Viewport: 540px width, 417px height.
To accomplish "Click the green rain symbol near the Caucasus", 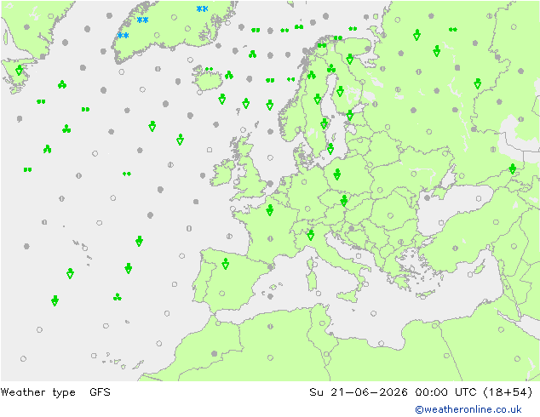I will click(x=513, y=169).
